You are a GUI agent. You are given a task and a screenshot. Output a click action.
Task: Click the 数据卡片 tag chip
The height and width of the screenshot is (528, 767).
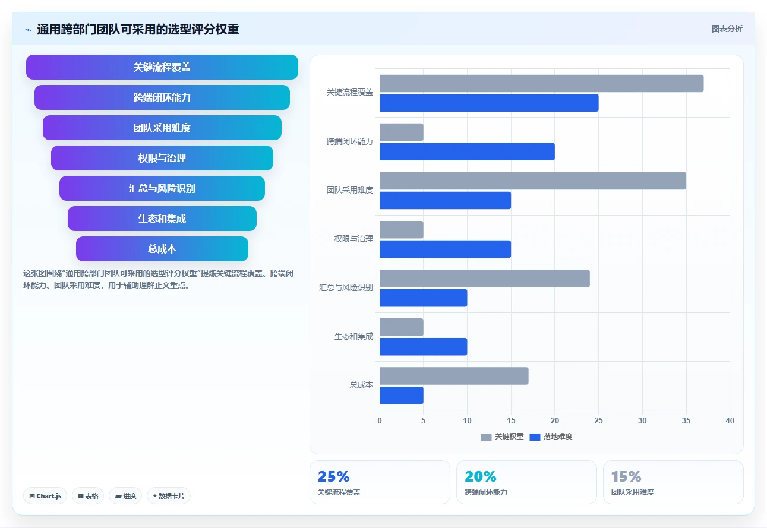pos(169,496)
